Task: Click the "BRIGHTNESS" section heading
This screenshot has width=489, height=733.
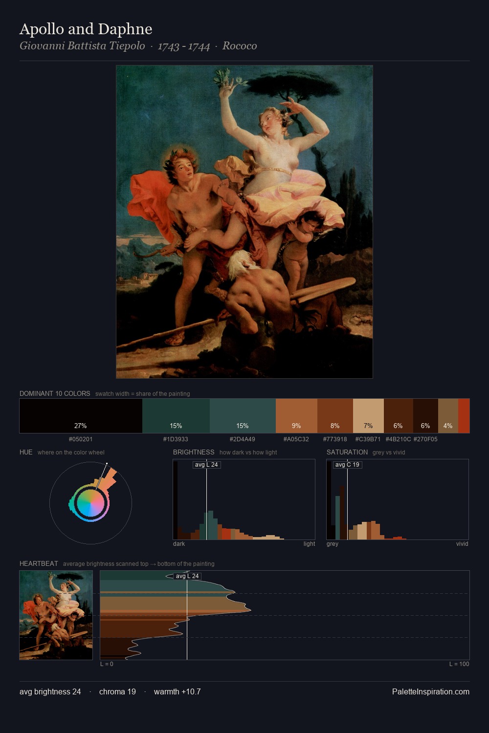Action: tap(194, 452)
